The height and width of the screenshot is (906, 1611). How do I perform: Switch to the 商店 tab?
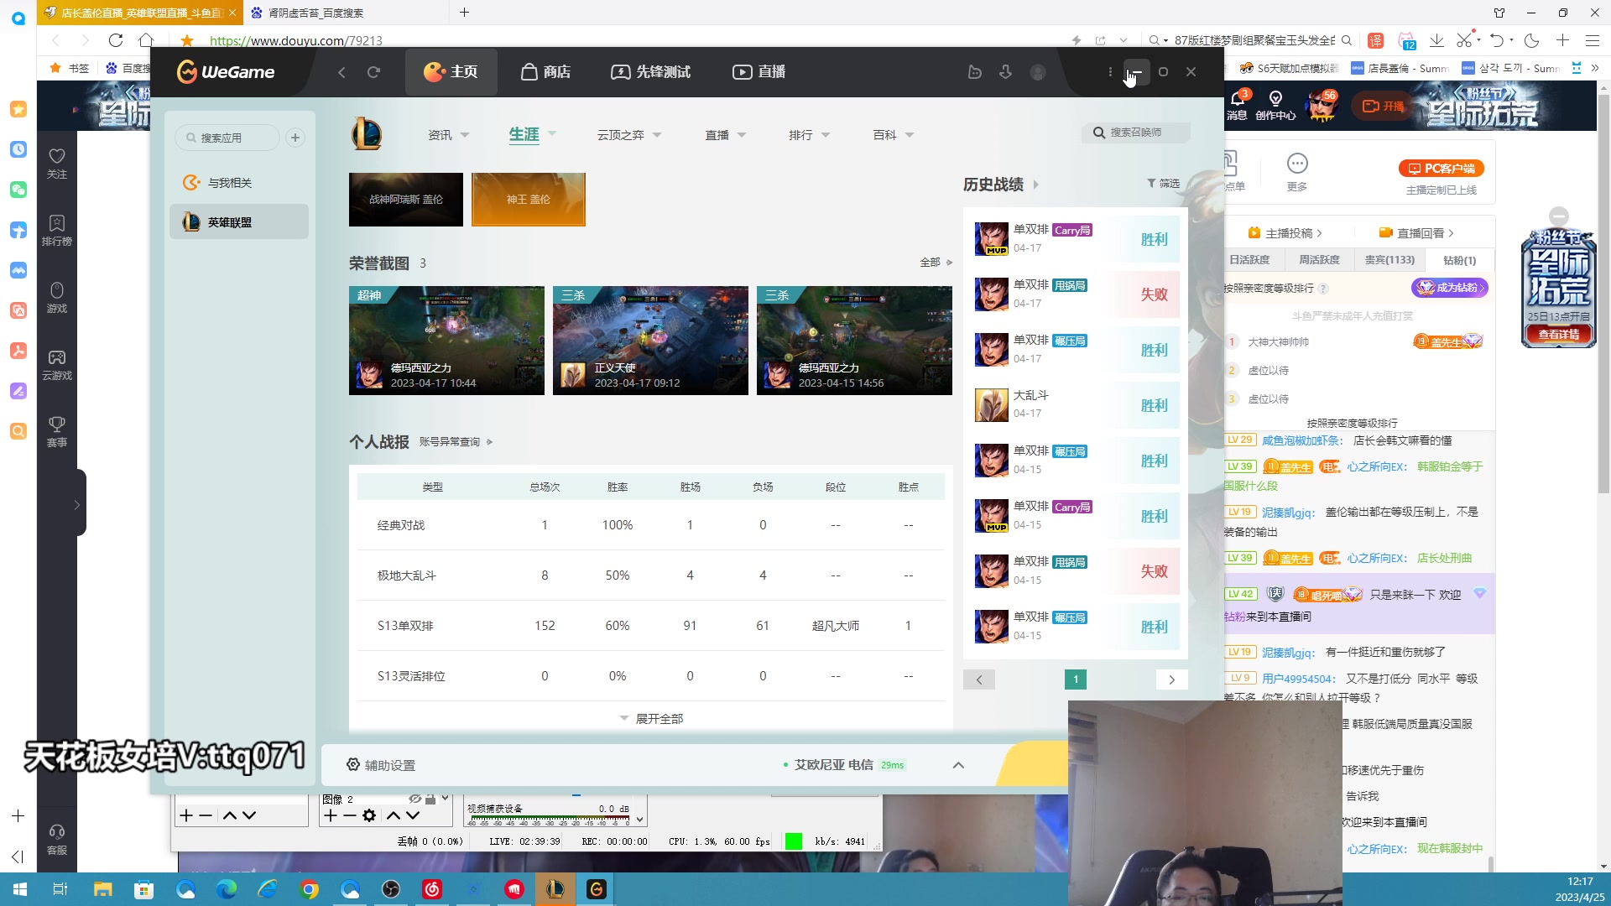545,72
